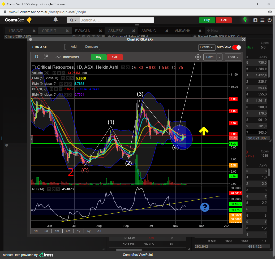Click the CRR.ASX symbol input field

tap(47, 47)
